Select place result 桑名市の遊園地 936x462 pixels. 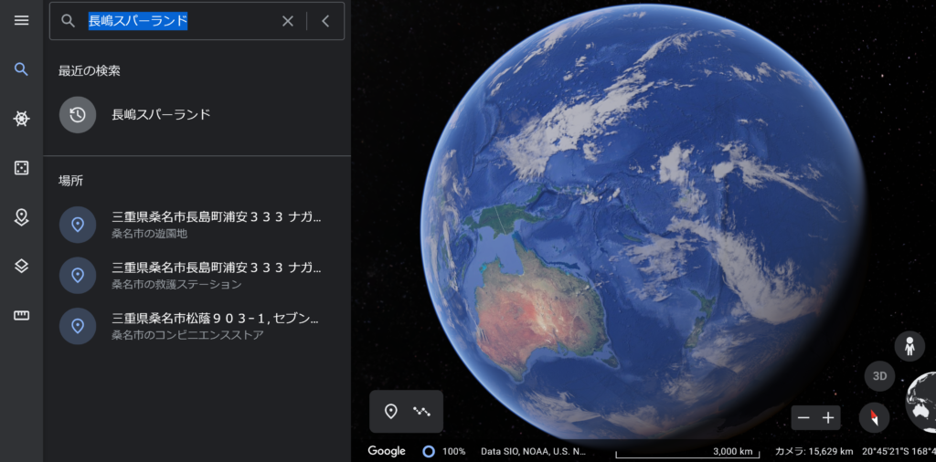[197, 224]
